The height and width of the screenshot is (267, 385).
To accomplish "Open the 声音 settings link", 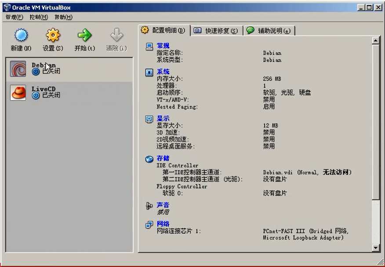I will [163, 205].
